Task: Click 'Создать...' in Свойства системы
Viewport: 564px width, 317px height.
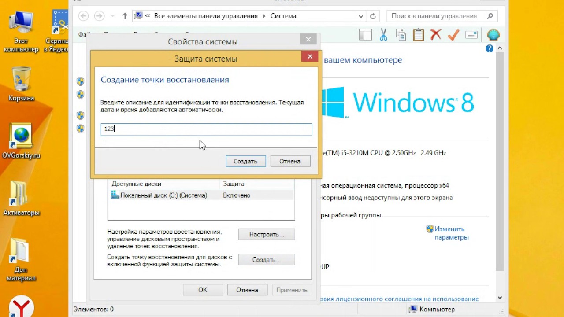Action: point(267,260)
